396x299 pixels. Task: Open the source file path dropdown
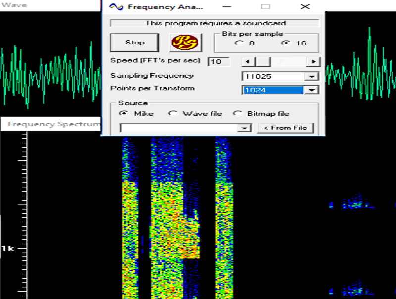coord(244,128)
